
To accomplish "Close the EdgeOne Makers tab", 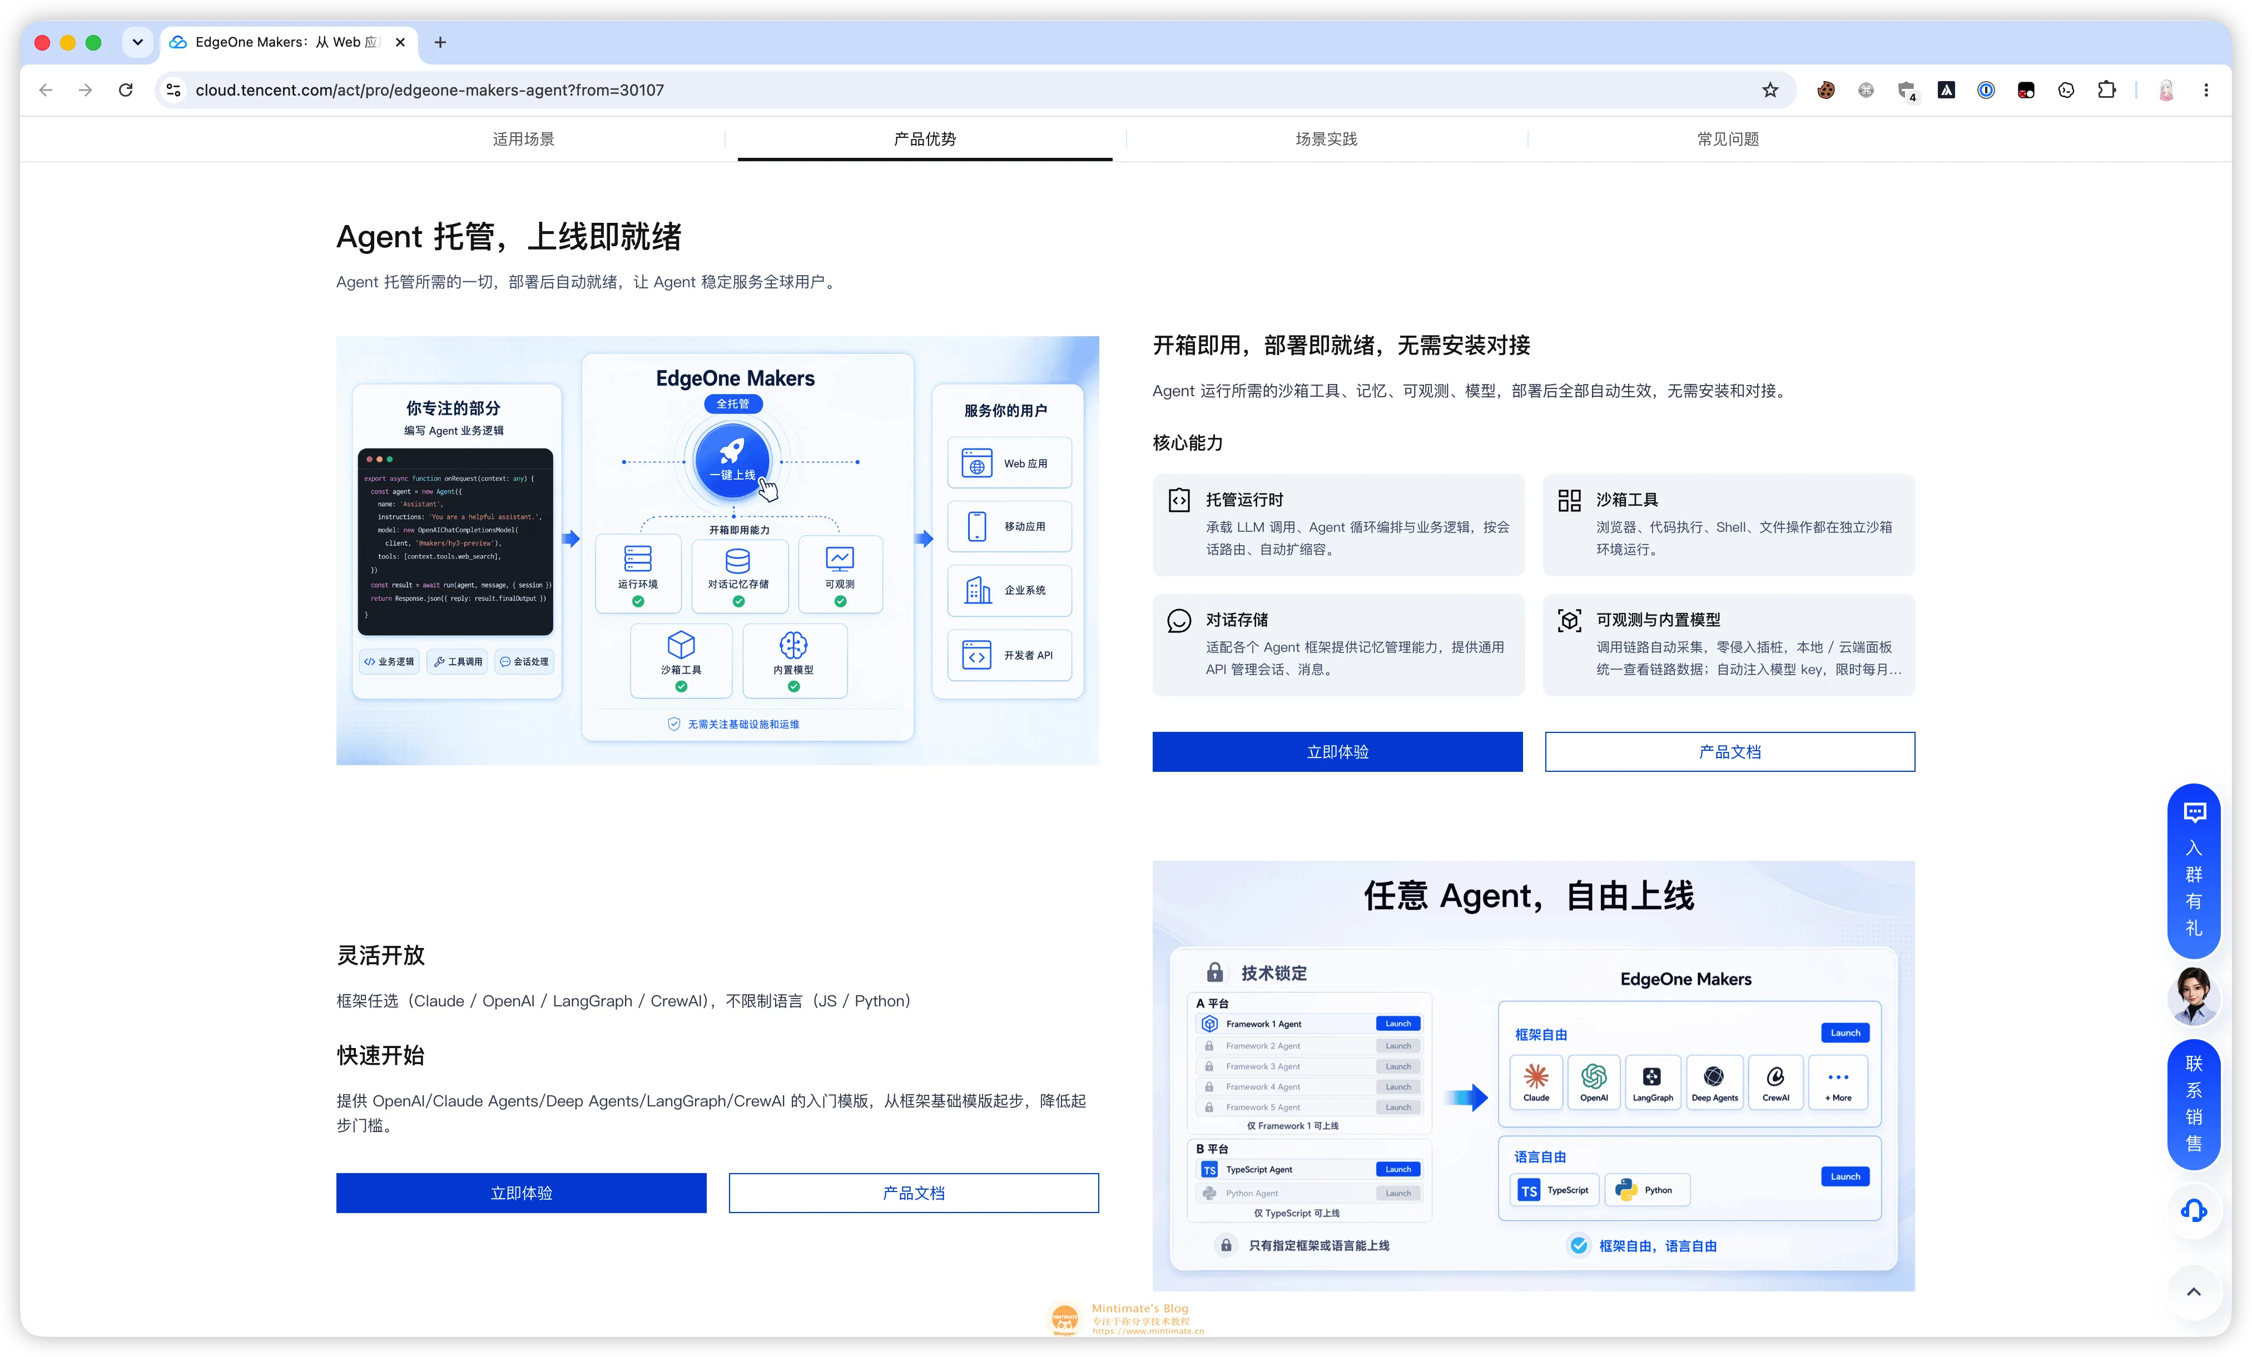I will pos(400,42).
